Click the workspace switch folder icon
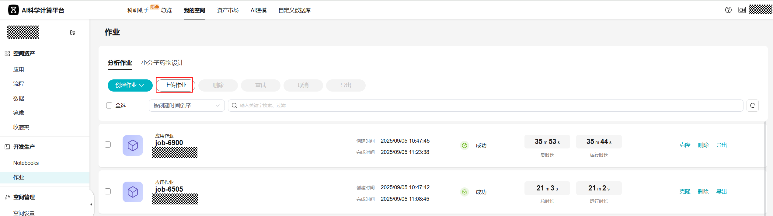The width and height of the screenshot is (773, 216). tap(73, 33)
